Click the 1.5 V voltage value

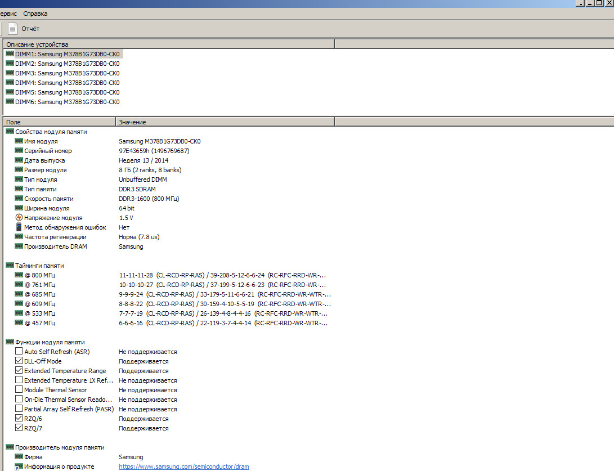126,218
